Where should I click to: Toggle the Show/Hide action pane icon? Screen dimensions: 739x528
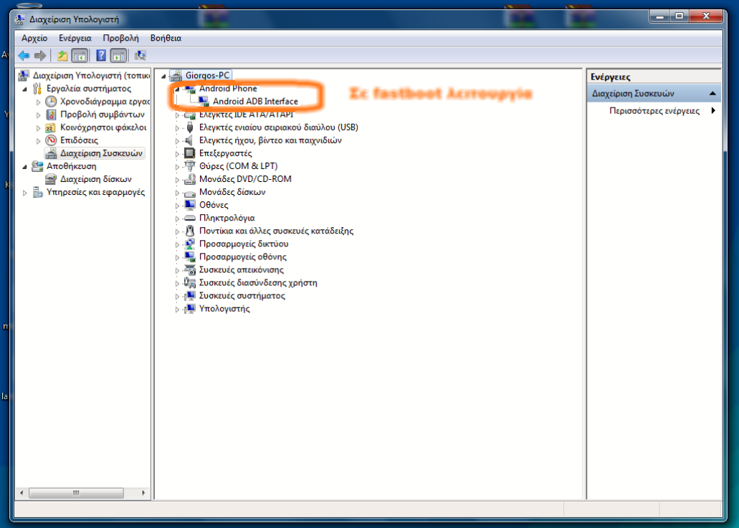click(x=118, y=56)
